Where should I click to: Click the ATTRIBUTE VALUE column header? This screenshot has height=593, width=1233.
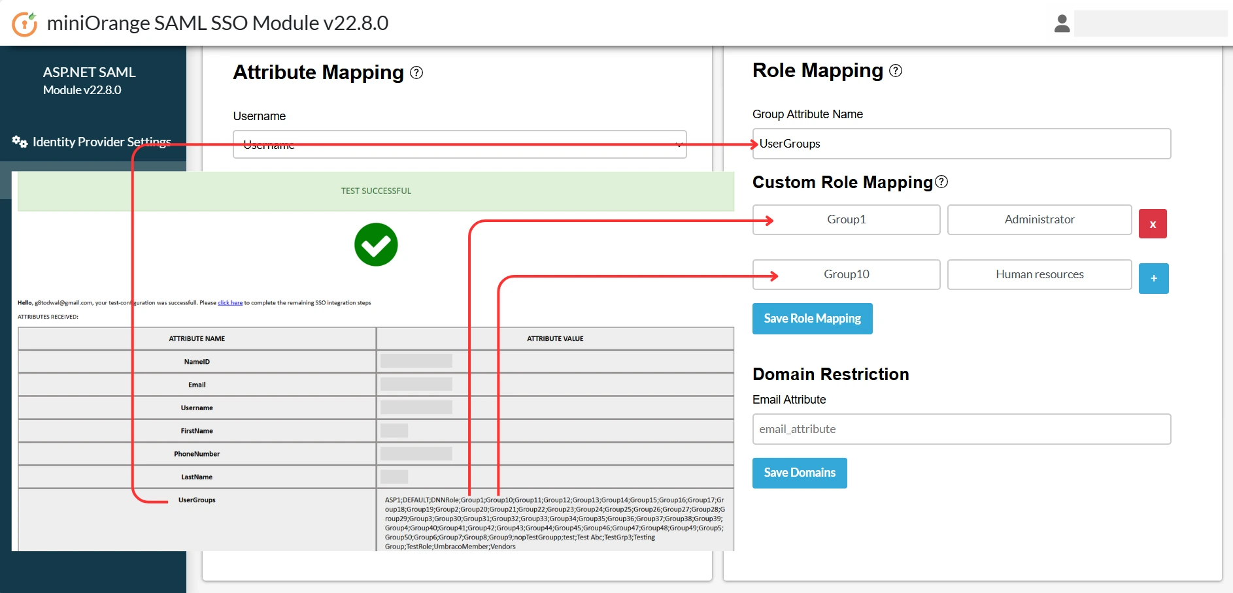[x=555, y=339]
